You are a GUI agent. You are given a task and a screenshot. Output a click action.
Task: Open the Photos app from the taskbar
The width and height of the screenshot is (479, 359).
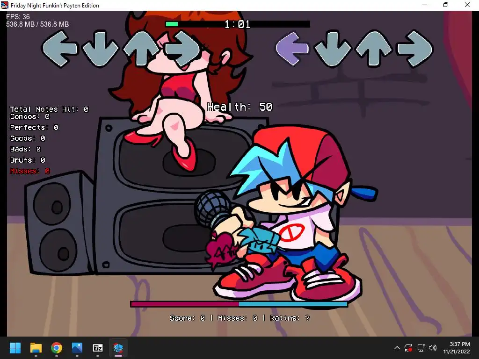(77, 348)
